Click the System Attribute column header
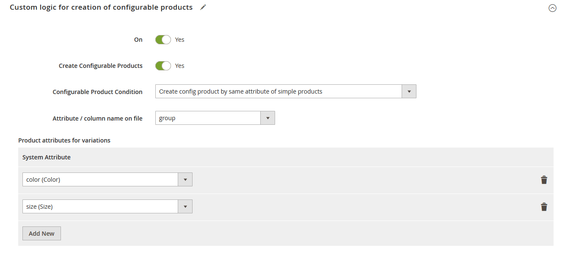Viewport: 565px width, 253px height. click(x=47, y=157)
